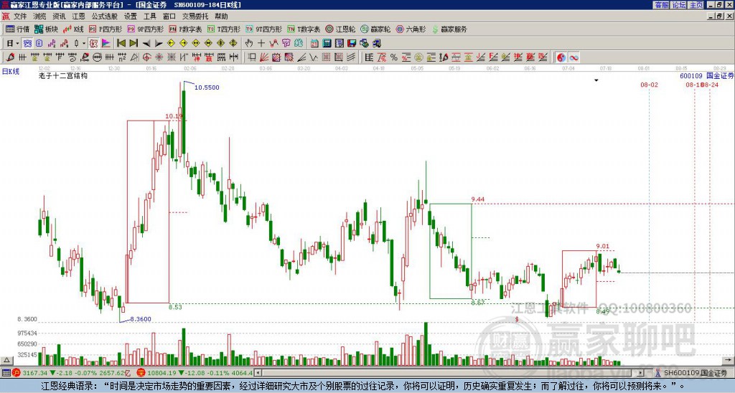The height and width of the screenshot is (393, 735).
Task: Open the 9T四方形 tool
Action: click(263, 29)
